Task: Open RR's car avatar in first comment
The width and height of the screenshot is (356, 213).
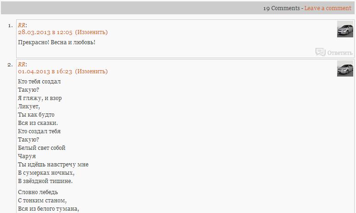Action: pyautogui.click(x=345, y=29)
